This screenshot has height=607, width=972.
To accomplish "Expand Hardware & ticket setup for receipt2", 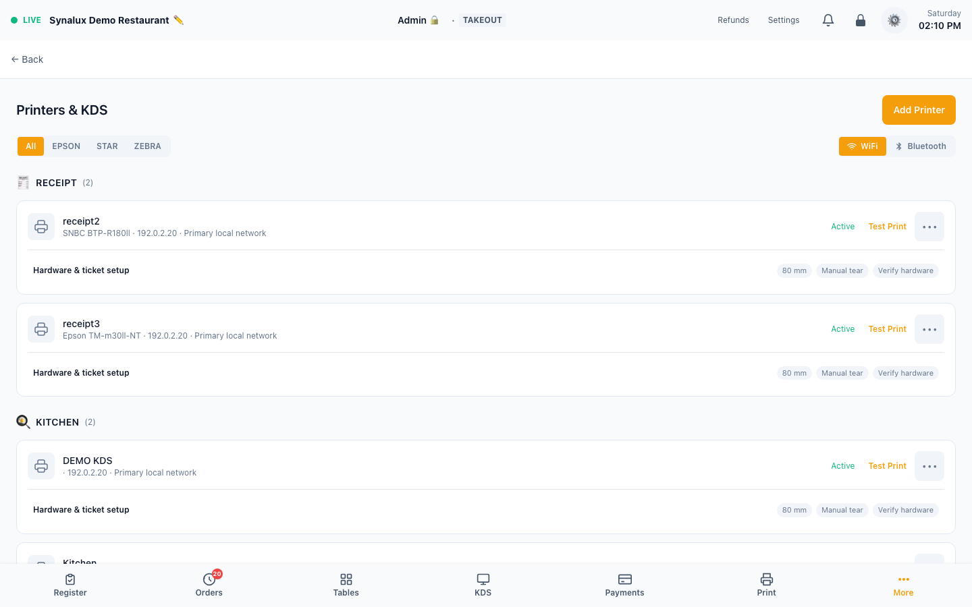I will (x=486, y=270).
